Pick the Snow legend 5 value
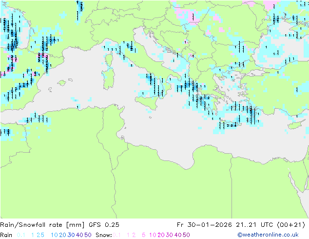The image size is (309, 239). click(144, 235)
